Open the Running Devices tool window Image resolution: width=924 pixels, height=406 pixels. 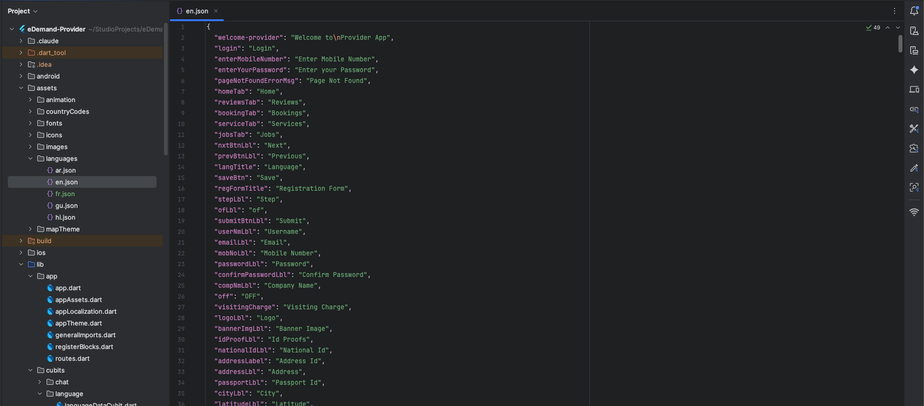pos(914,51)
